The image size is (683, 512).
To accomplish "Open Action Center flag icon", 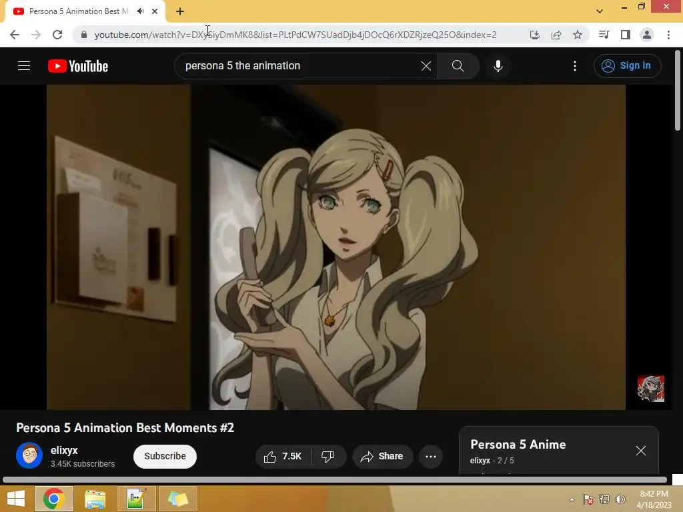I will coord(588,499).
